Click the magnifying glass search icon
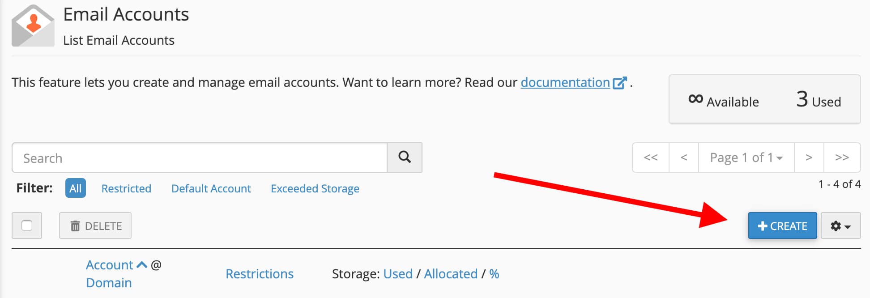 (x=404, y=158)
